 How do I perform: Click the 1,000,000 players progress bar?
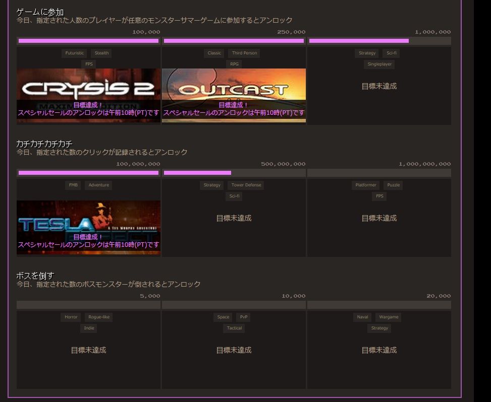point(379,41)
